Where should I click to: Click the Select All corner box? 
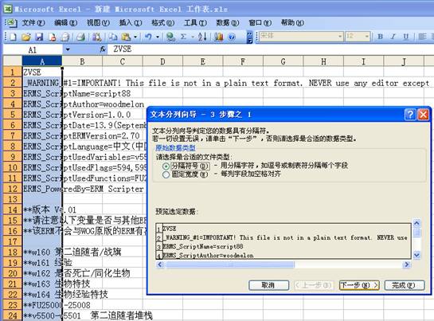(x=13, y=61)
